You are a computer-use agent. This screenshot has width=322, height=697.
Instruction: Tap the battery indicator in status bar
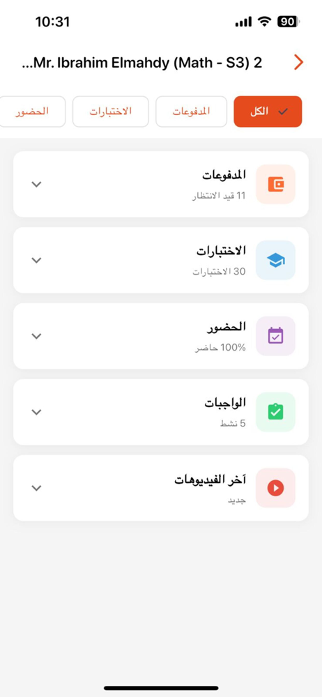coord(289,22)
